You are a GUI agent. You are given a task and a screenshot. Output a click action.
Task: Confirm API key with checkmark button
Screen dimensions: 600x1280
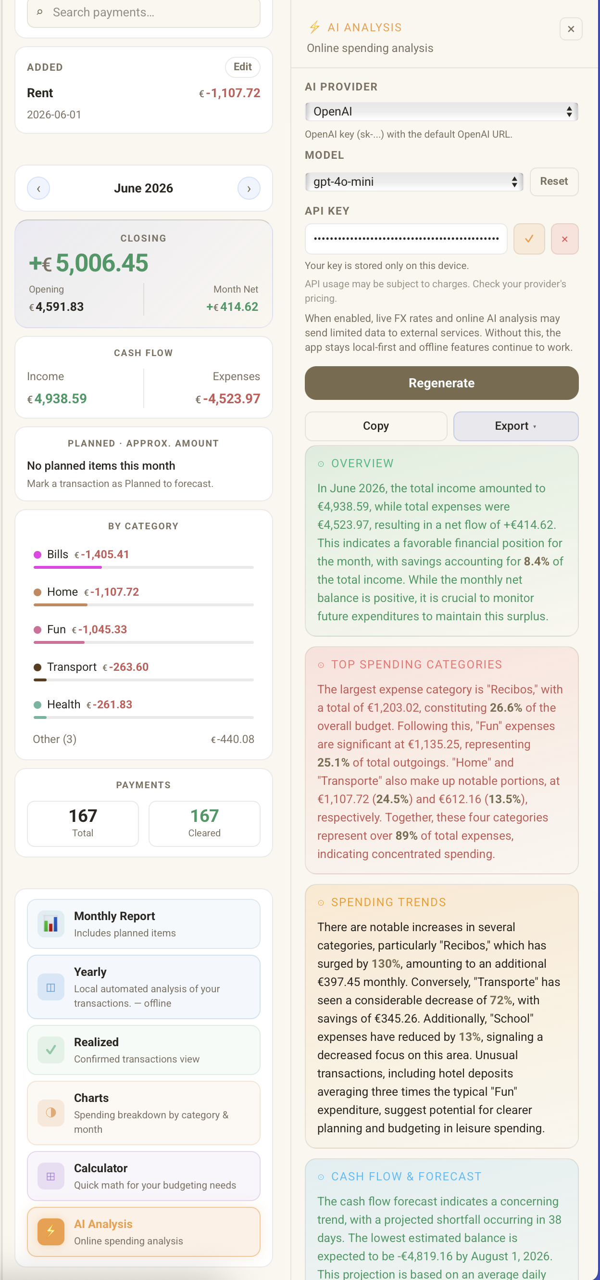click(x=529, y=239)
